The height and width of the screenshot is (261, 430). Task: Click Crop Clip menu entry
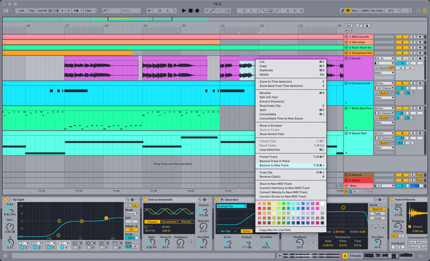291,172
